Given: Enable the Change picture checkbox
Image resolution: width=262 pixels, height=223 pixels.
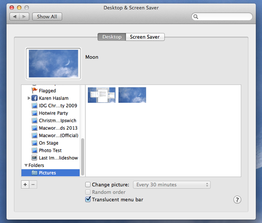Looking at the screenshot, I should click(x=88, y=185).
